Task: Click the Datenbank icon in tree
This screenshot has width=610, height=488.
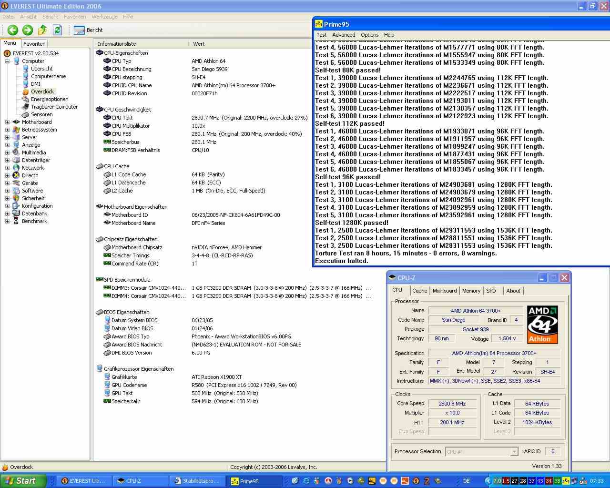Action: [x=16, y=213]
